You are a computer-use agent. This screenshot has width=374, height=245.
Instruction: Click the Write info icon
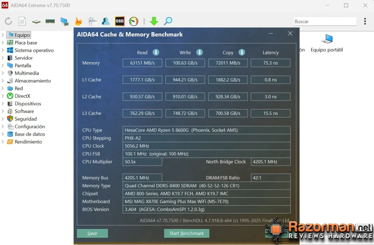(199, 52)
